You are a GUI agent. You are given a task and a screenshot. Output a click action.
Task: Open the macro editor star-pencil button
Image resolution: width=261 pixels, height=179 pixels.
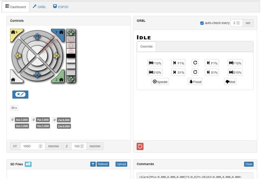(20, 95)
